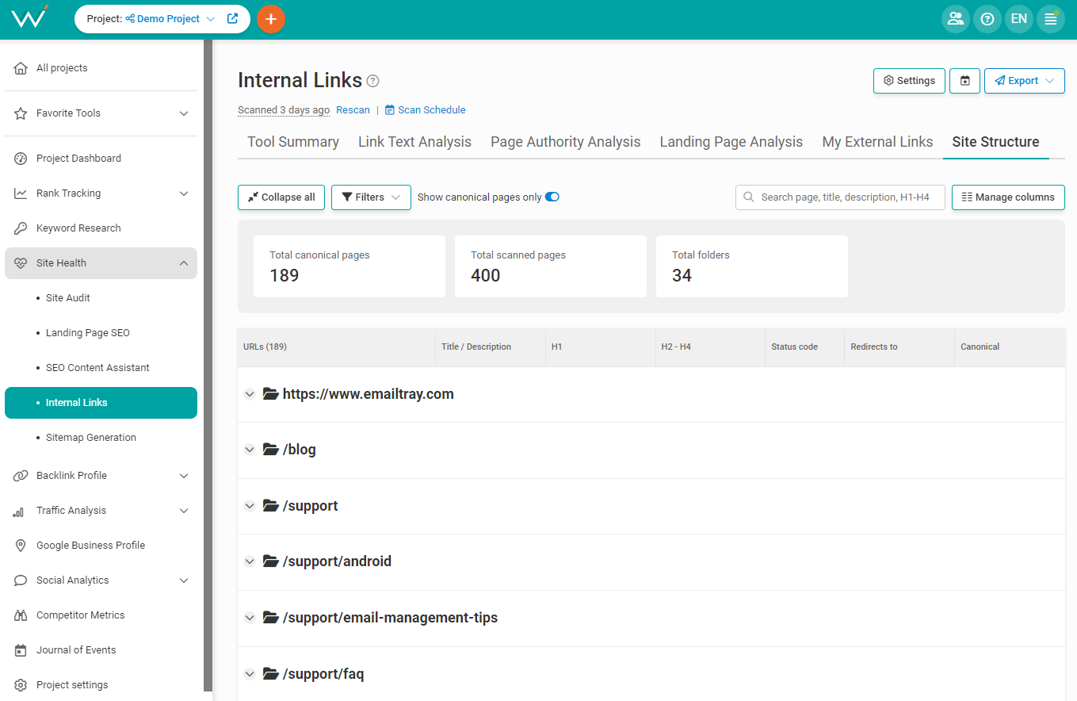Expand the Backlink Profile section chevron
1077x701 pixels.
click(x=184, y=476)
